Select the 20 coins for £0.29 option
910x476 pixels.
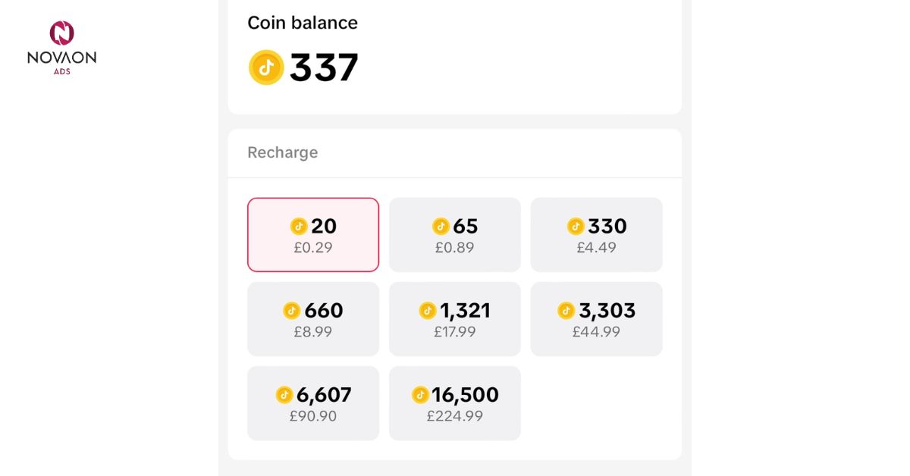click(313, 235)
